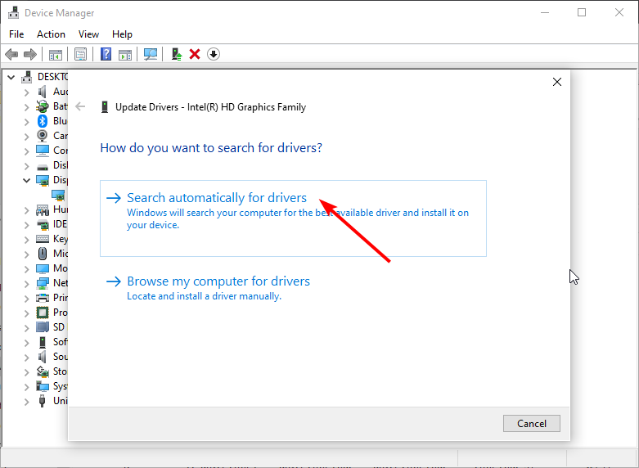Collapse the DESKTOP root node chevron
Screen dimensions: 639x468
click(x=11, y=77)
